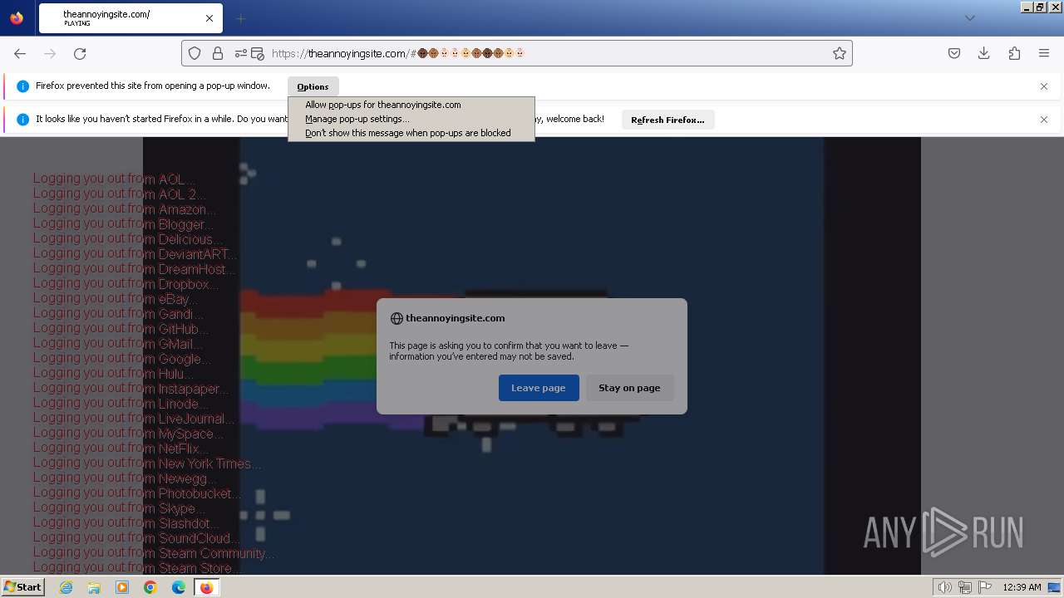Bookmark this page with the star
1064x598 pixels.
[840, 53]
